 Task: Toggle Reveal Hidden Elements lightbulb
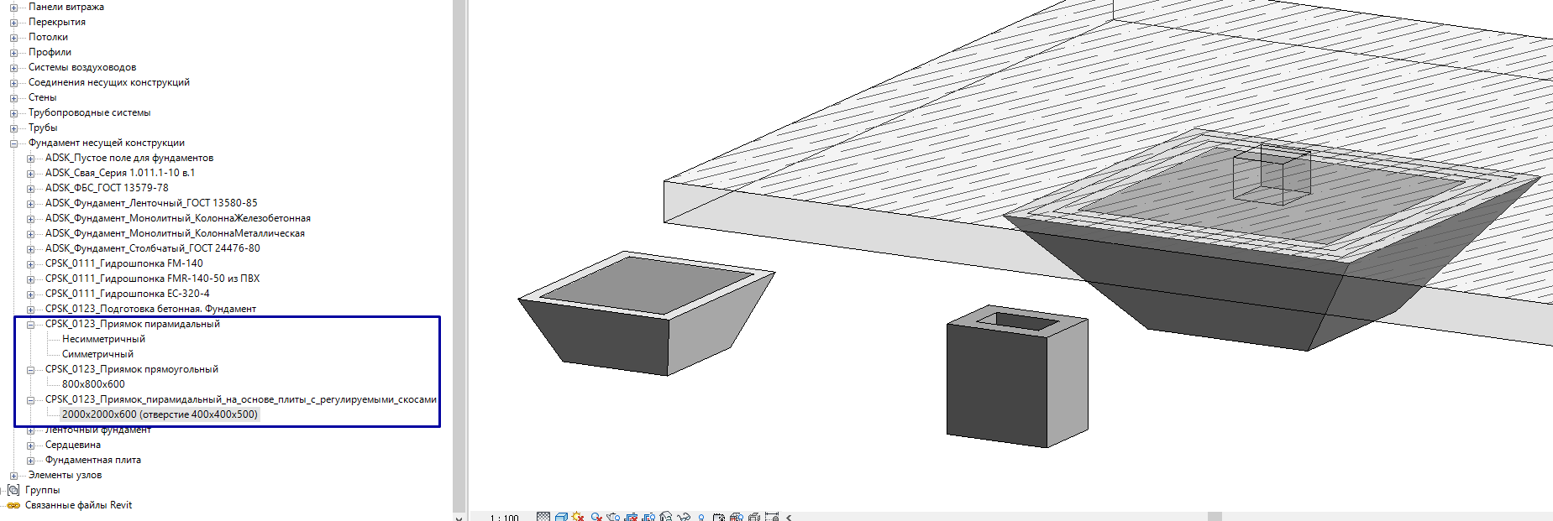coord(701,517)
